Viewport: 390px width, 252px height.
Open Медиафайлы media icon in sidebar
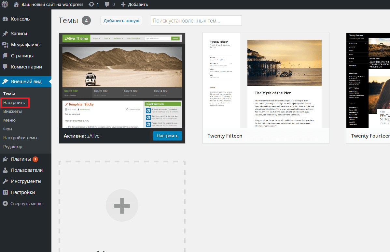pyautogui.click(x=5, y=45)
